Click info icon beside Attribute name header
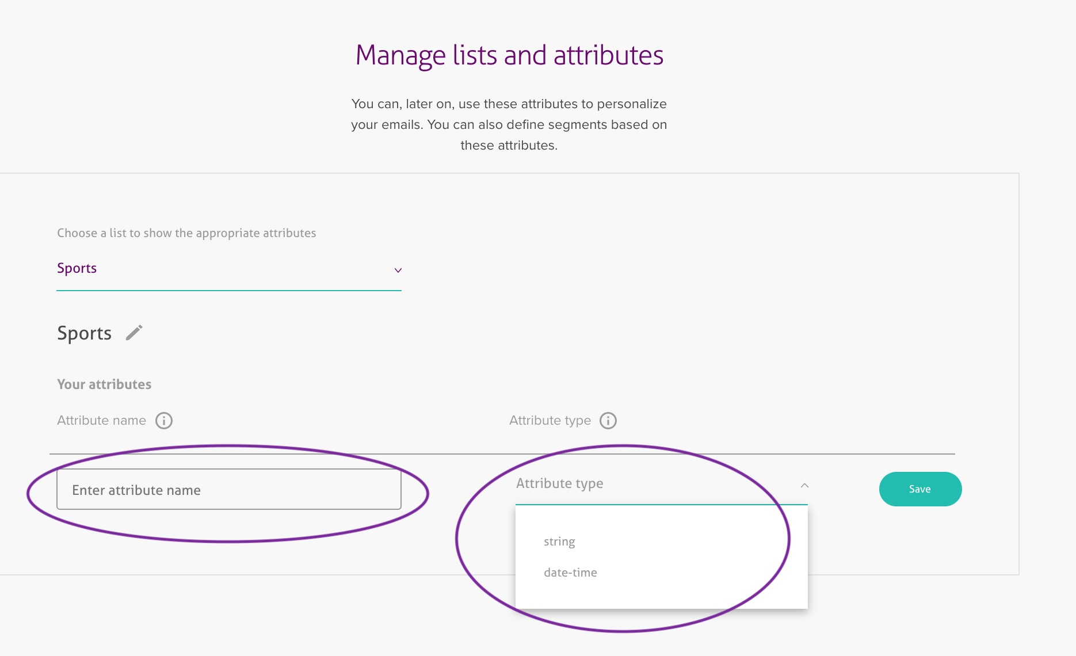1076x656 pixels. [164, 421]
